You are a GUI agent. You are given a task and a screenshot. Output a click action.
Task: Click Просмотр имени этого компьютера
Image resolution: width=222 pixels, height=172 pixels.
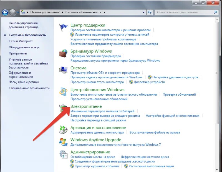click(x=97, y=82)
